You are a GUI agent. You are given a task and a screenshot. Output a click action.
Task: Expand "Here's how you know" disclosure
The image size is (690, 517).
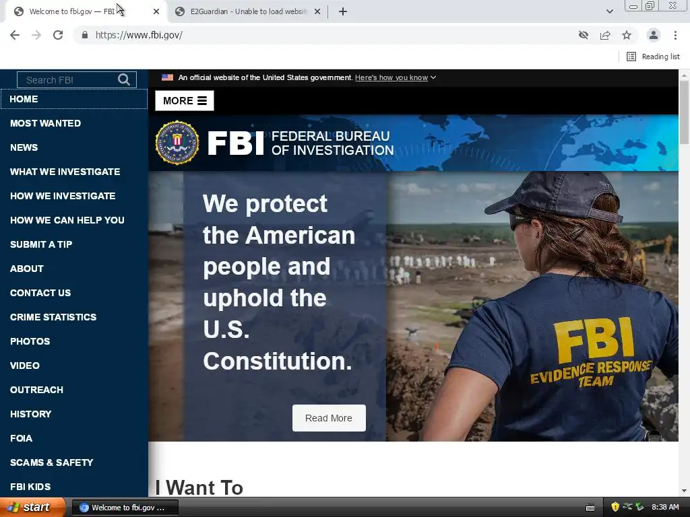tap(395, 77)
